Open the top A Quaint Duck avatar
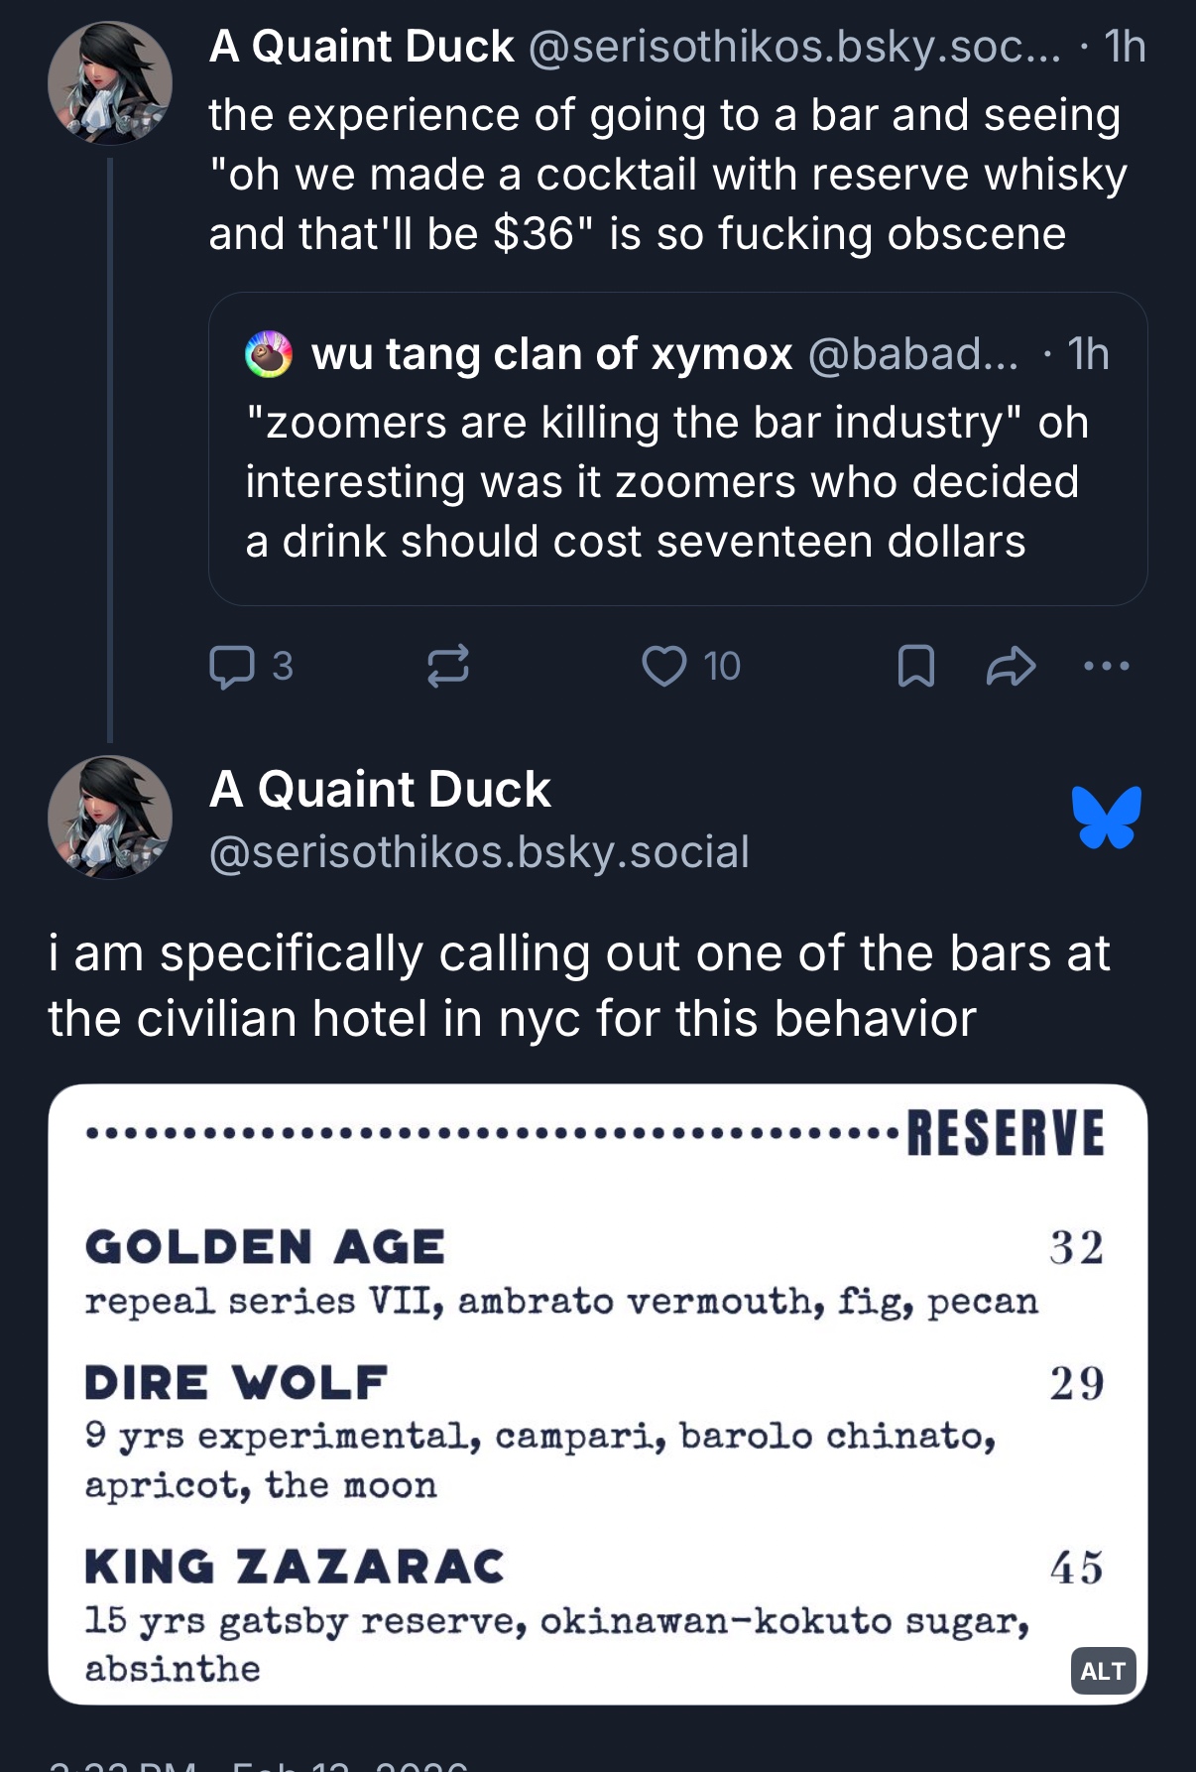The image size is (1196, 1772). point(110,83)
